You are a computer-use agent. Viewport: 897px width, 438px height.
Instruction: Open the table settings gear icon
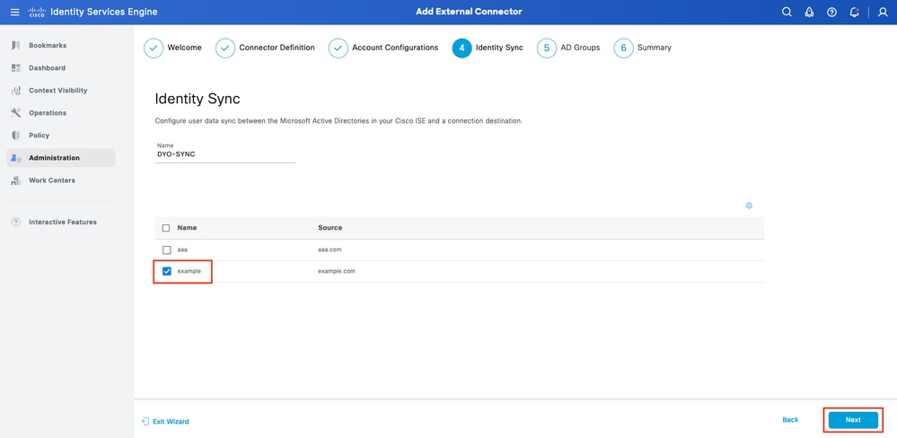749,206
